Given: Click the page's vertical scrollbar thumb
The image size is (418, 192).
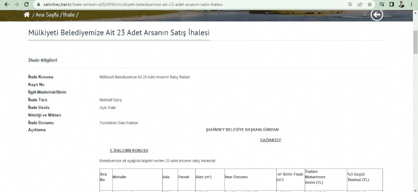Looking at the screenshot, I should [415, 42].
